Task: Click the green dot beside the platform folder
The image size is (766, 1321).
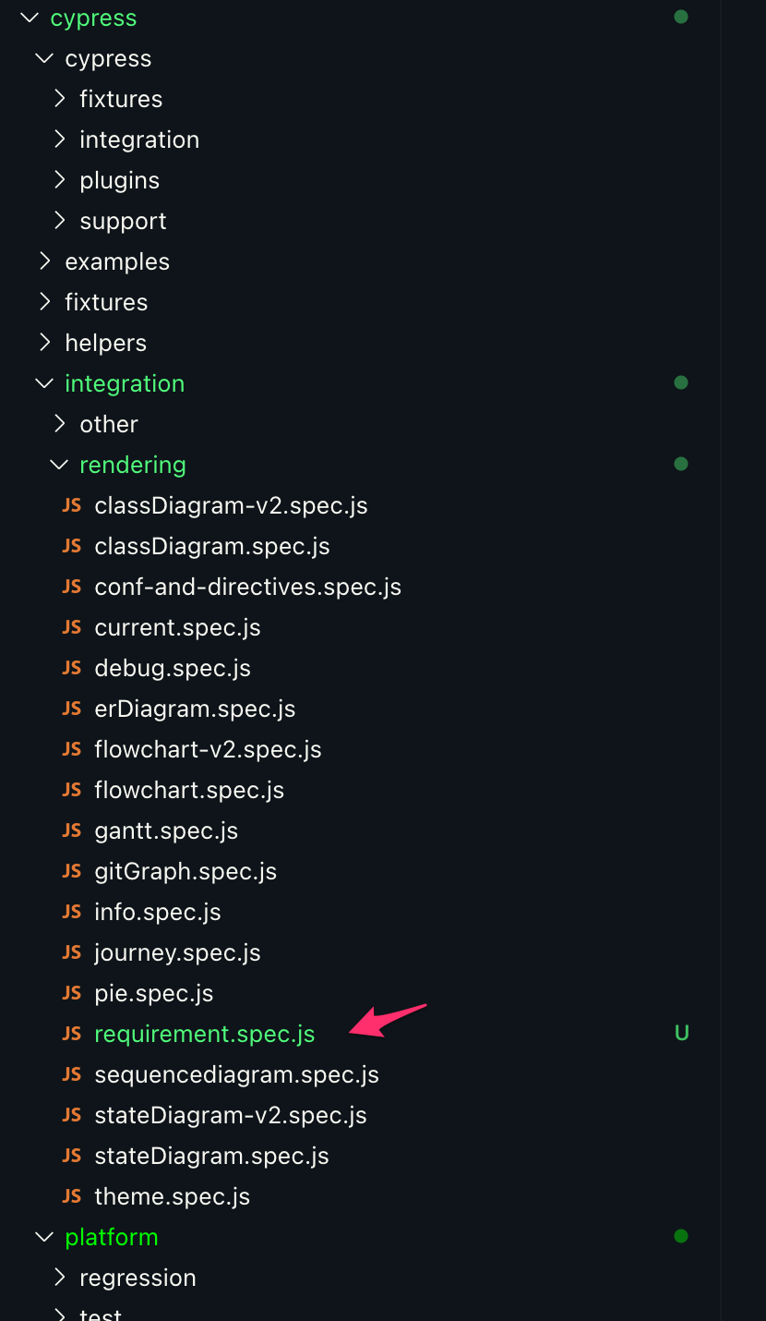Action: coord(681,1236)
